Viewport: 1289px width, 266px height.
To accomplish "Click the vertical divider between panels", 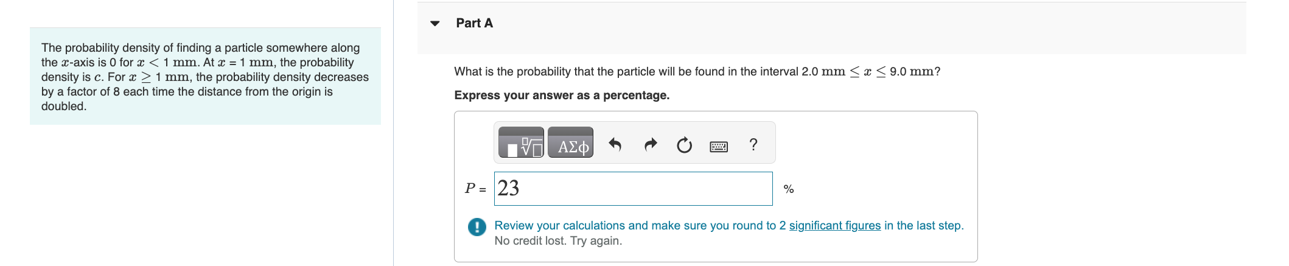I will pos(393,133).
